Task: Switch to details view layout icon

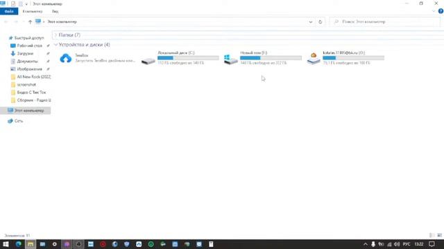Action: (x=432, y=235)
